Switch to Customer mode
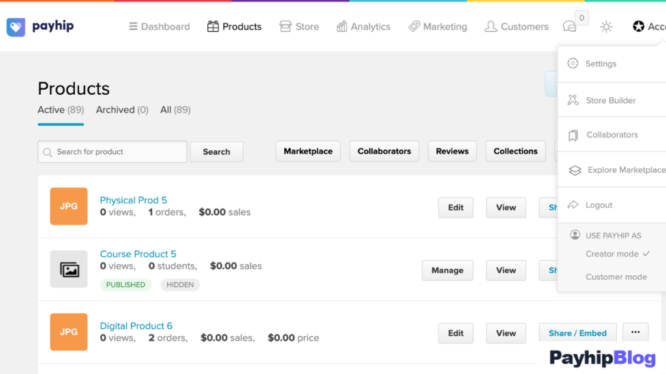Image resolution: width=666 pixels, height=374 pixels. coord(616,277)
